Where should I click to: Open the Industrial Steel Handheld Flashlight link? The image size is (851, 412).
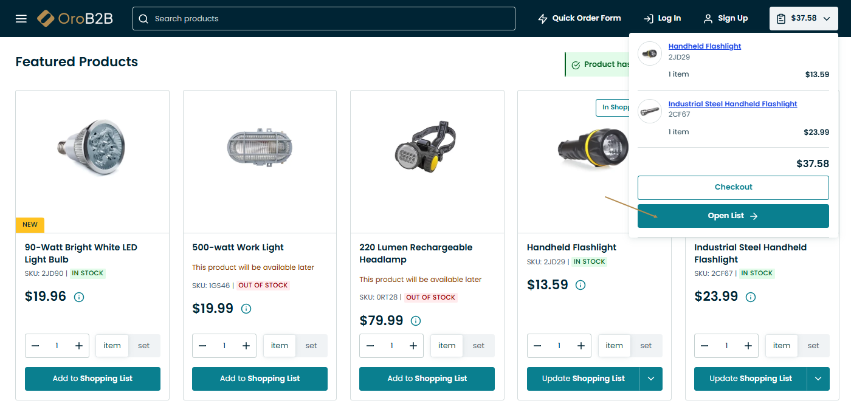732,104
